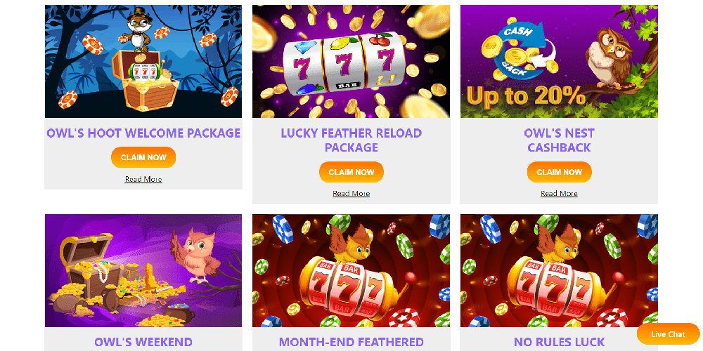Click the Month-End Feathered slot machine image
Screen dimensions: 703x351
click(351, 270)
